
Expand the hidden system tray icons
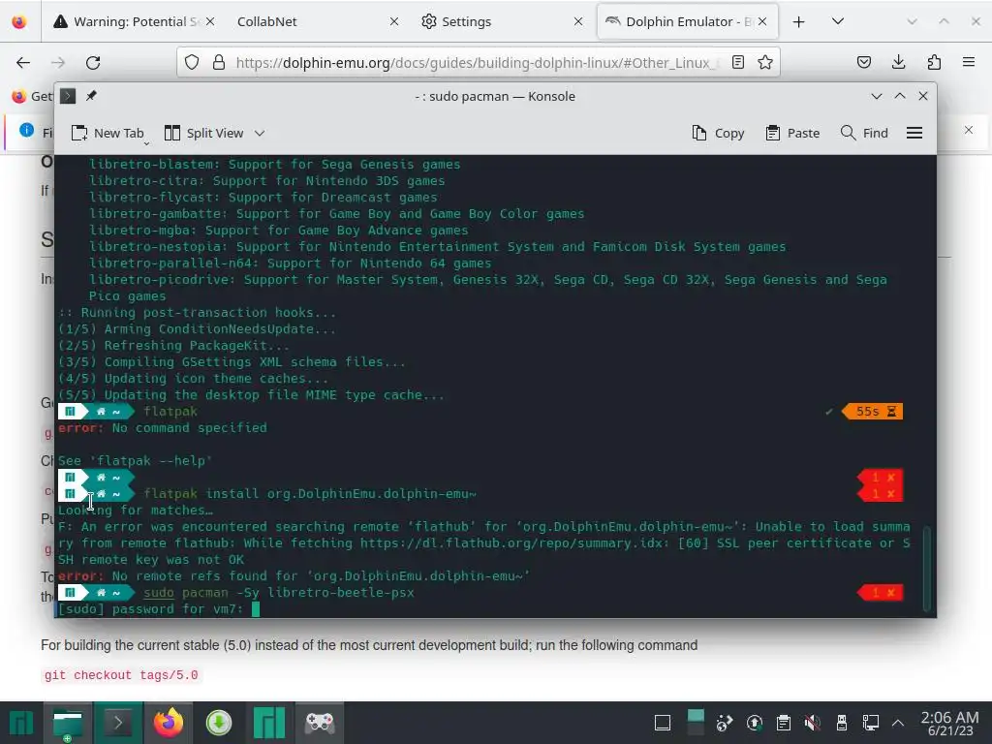898,723
